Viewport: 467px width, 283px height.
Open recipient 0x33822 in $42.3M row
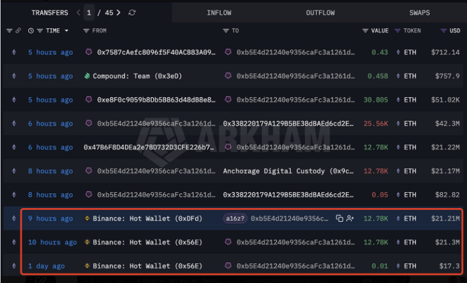click(x=288, y=124)
